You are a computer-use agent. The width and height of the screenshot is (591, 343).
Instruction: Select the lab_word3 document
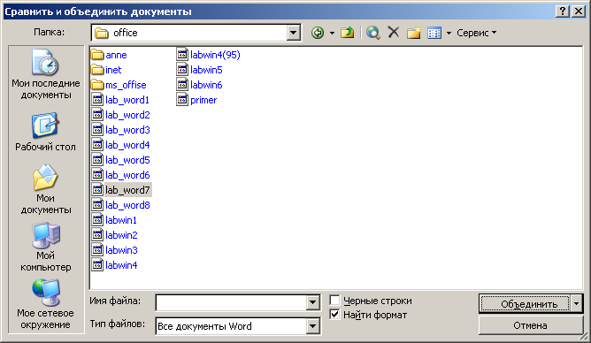pyautogui.click(x=120, y=130)
